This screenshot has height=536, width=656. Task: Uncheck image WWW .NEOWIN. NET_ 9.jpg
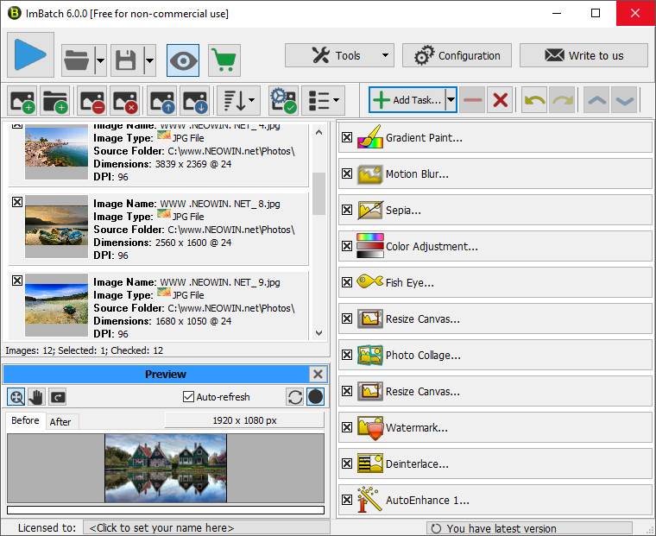coord(17,281)
